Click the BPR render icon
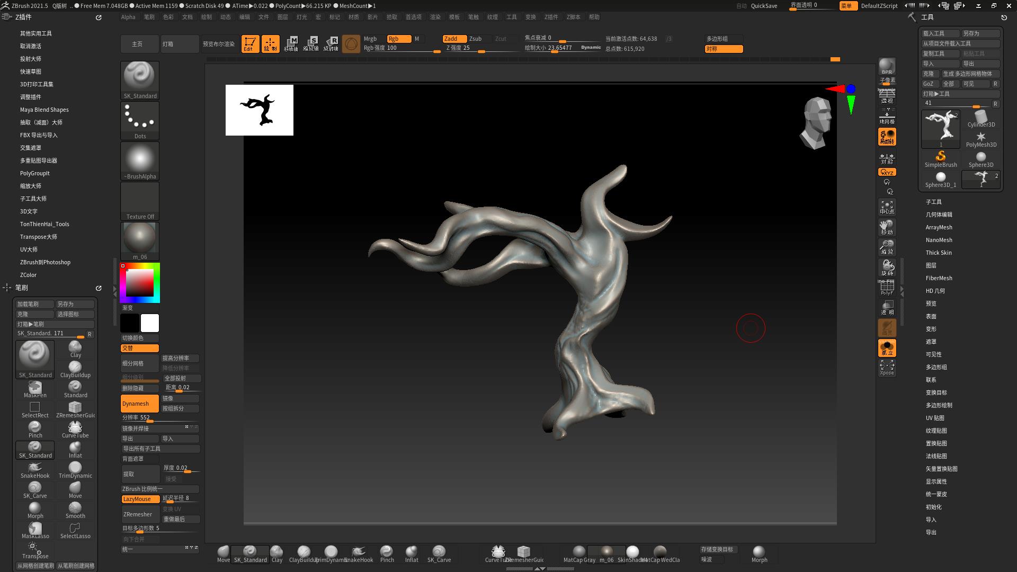 (887, 67)
